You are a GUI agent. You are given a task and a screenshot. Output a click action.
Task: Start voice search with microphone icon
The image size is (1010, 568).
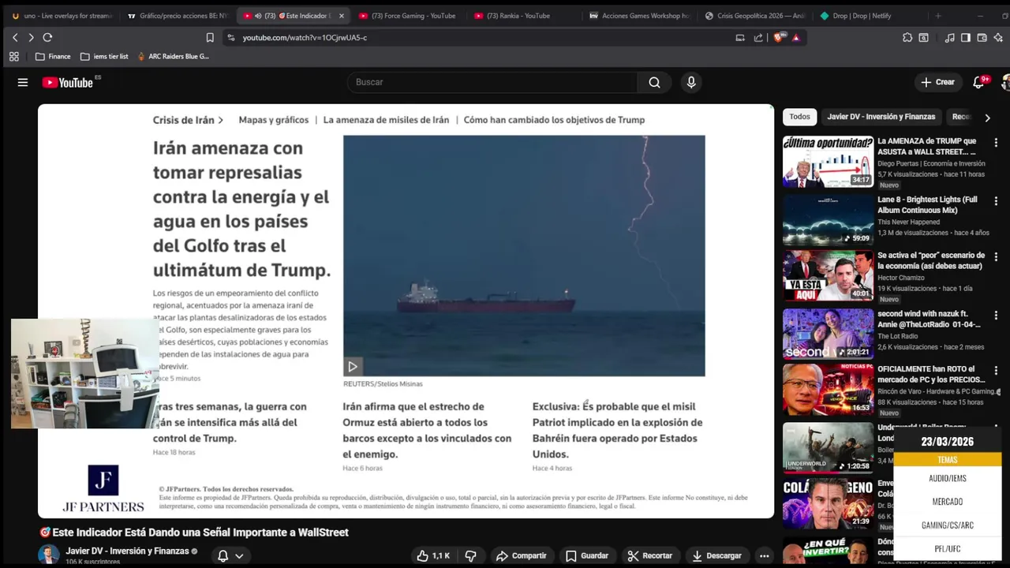coord(691,82)
